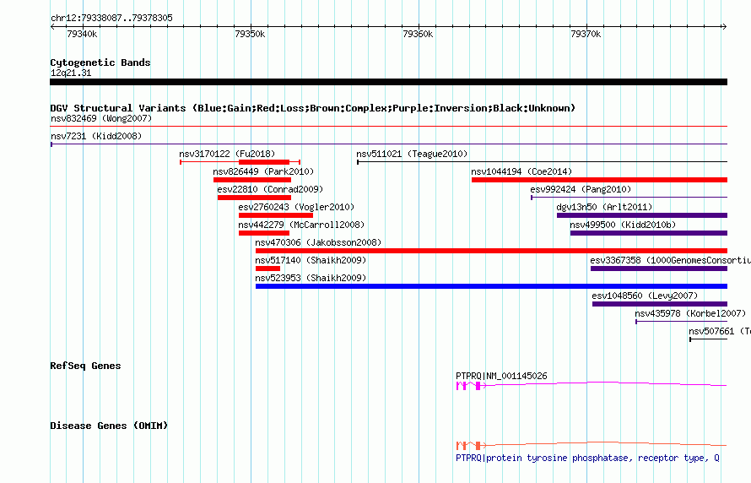Click the nsv1044194 (Coe2014) label
The width and height of the screenshot is (751, 483).
521,171
